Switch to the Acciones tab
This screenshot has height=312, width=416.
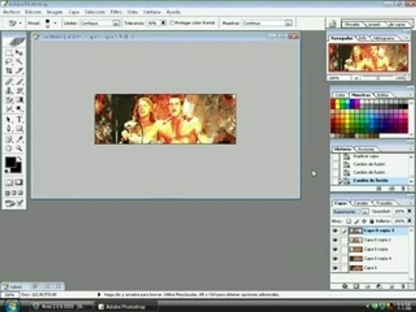pyautogui.click(x=366, y=149)
